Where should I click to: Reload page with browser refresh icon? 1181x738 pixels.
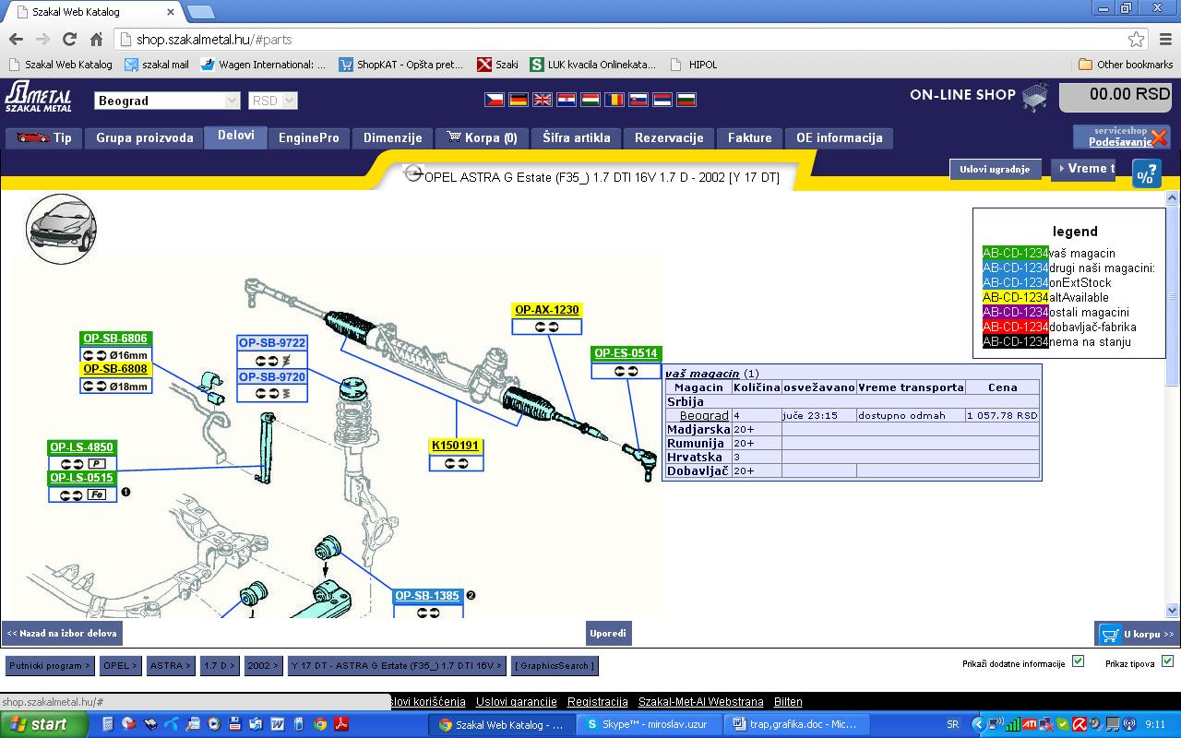coord(69,40)
